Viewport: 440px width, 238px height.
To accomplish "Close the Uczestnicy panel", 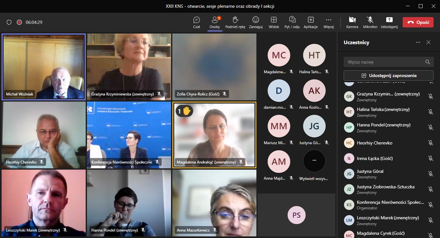I will coord(428,42).
